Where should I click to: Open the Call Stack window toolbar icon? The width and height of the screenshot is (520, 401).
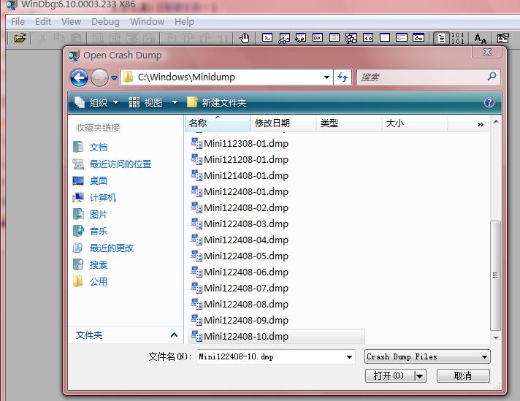[x=351, y=38]
